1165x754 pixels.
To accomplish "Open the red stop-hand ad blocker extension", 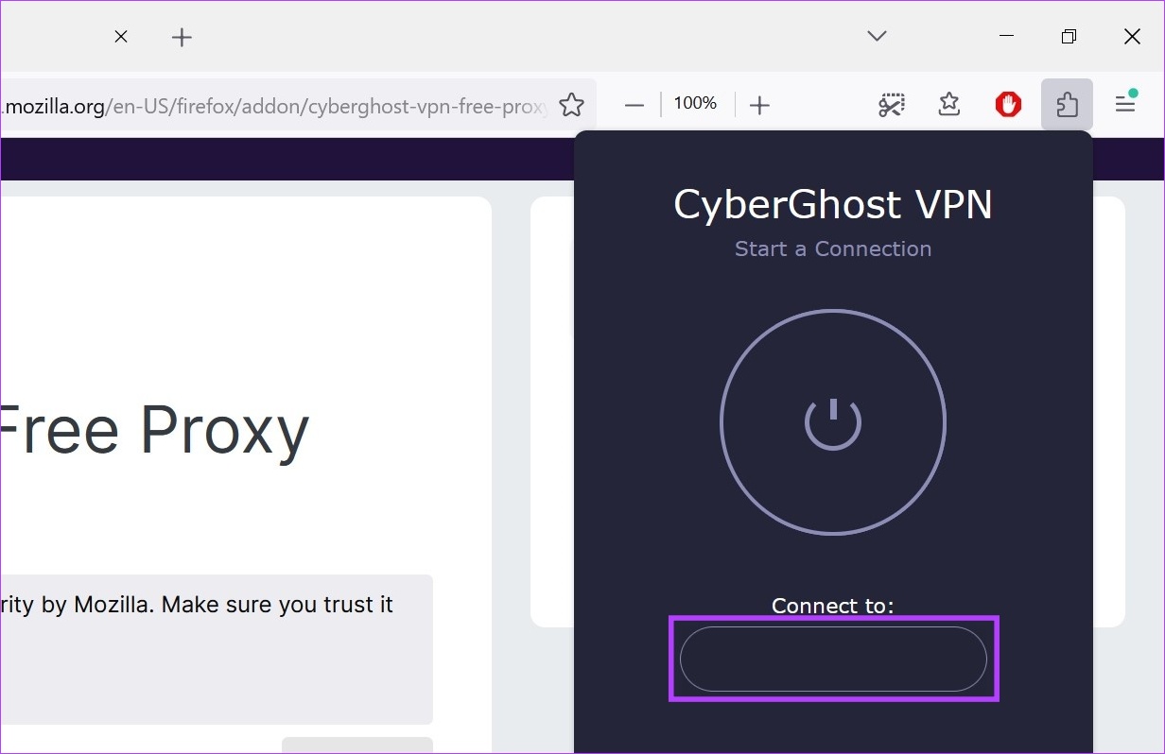I will tap(1008, 104).
